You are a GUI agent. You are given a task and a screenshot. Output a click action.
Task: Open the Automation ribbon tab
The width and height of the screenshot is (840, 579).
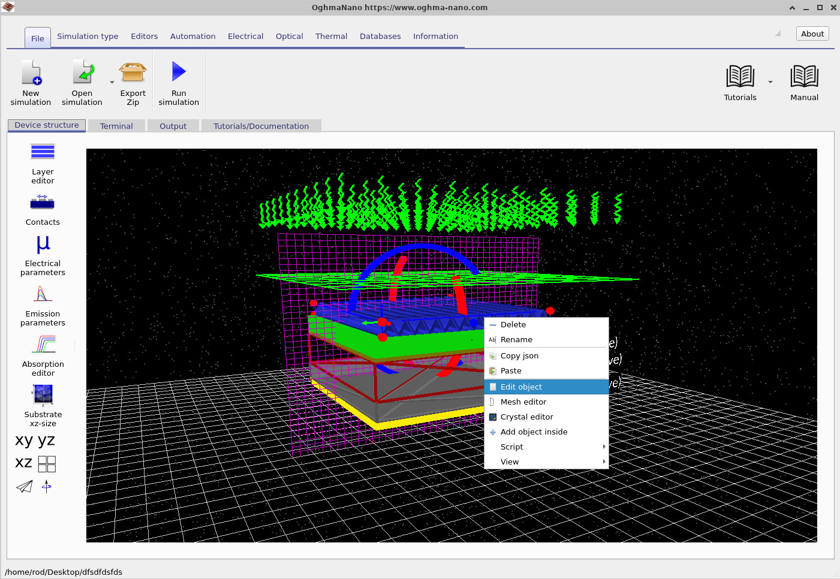pyautogui.click(x=192, y=36)
